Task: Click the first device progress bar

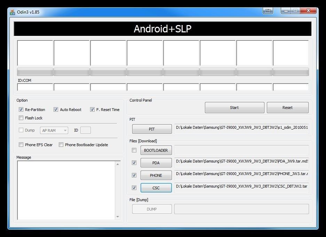Action: 35,72
